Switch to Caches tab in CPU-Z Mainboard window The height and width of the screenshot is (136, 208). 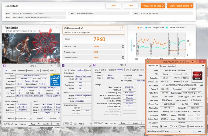pyautogui.click(x=72, y=70)
